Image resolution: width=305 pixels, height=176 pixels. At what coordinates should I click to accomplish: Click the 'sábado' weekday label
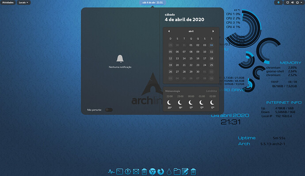170,15
